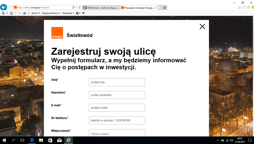The width and height of the screenshot is (254, 144).
Task: Expand the RSS feeds dropdown arrow
Action: click(x=16, y=13)
